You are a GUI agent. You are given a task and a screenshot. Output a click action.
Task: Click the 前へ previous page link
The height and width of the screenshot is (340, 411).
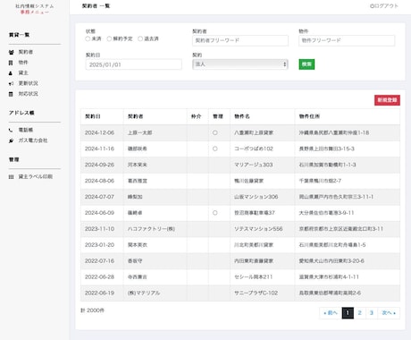(331, 313)
